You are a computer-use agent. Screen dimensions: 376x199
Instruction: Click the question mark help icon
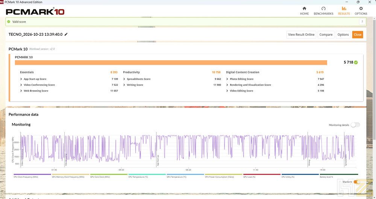[x=362, y=21]
